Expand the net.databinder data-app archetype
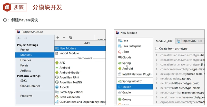 pyautogui.click(x=157, y=78)
